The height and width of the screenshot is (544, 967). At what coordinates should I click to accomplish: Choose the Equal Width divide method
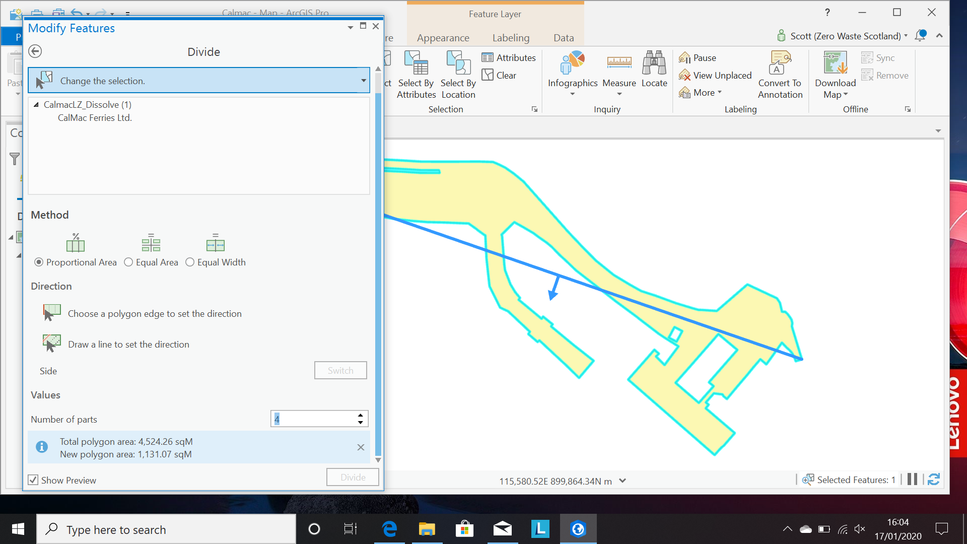pos(190,262)
